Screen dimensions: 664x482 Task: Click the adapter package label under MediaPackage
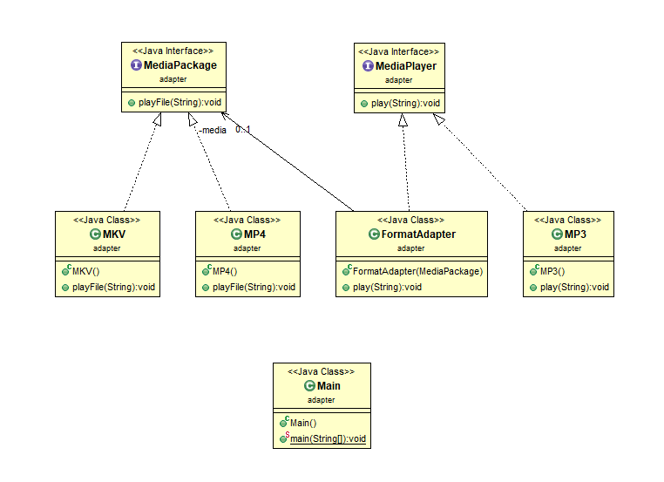pos(173,79)
